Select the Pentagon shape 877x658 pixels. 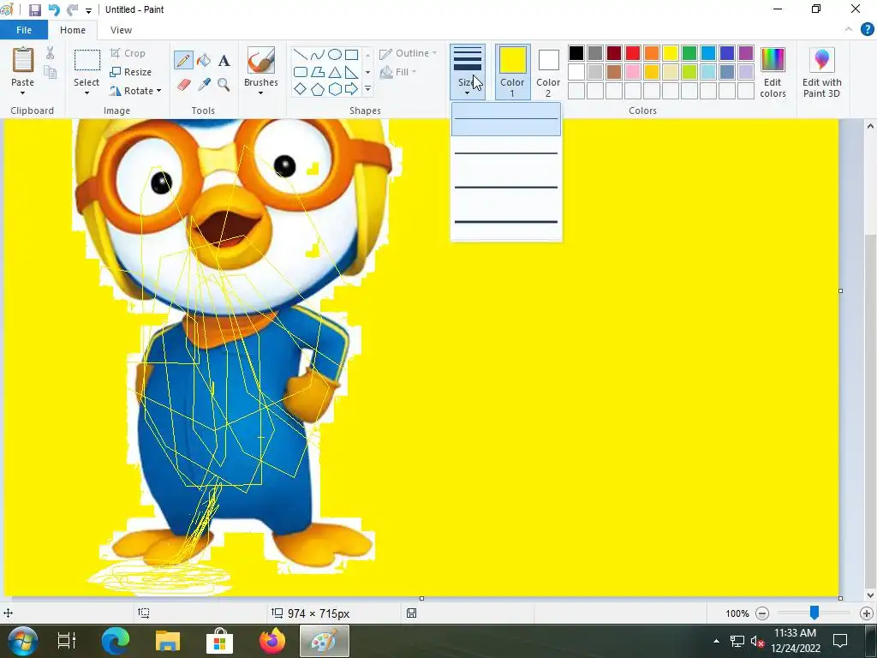pos(317,89)
